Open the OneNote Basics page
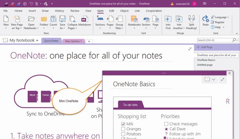The height and width of the screenshot is (139, 240). (206, 60)
